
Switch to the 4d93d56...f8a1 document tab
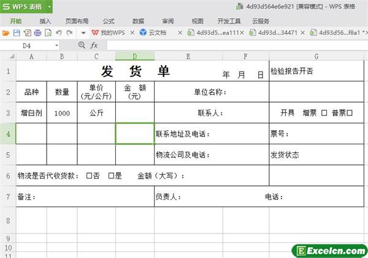click(335, 33)
